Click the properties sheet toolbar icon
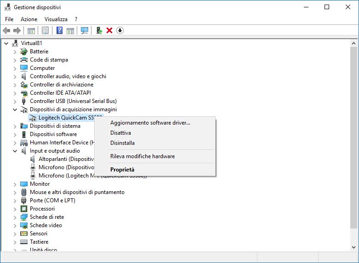 point(45,30)
